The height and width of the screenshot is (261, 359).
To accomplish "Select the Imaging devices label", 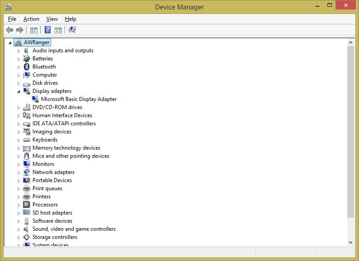I will (x=52, y=132).
